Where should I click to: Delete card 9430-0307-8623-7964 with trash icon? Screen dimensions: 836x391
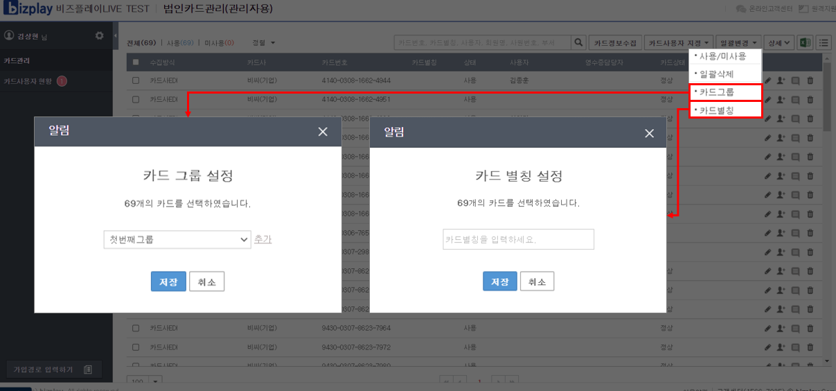point(810,328)
